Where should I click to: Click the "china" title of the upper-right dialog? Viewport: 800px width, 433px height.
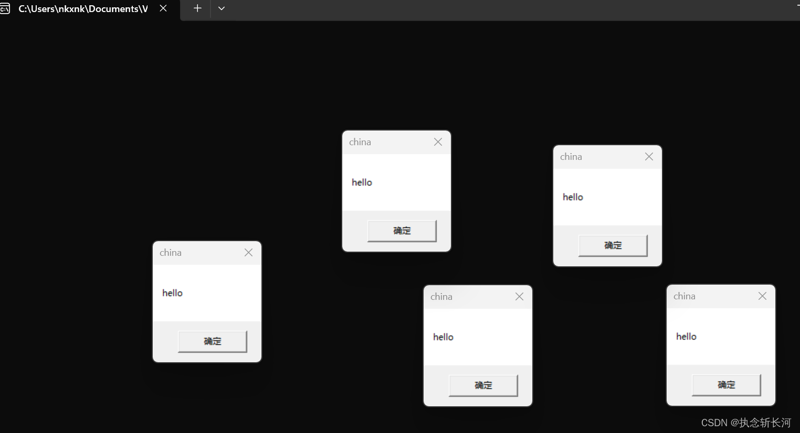tap(571, 157)
